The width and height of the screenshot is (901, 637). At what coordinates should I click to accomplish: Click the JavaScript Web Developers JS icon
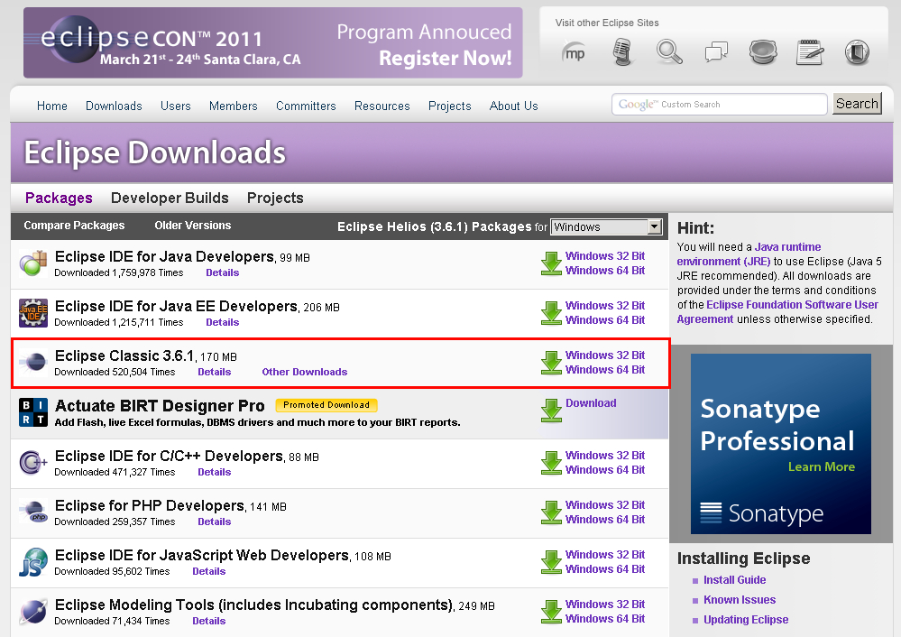pyautogui.click(x=33, y=562)
